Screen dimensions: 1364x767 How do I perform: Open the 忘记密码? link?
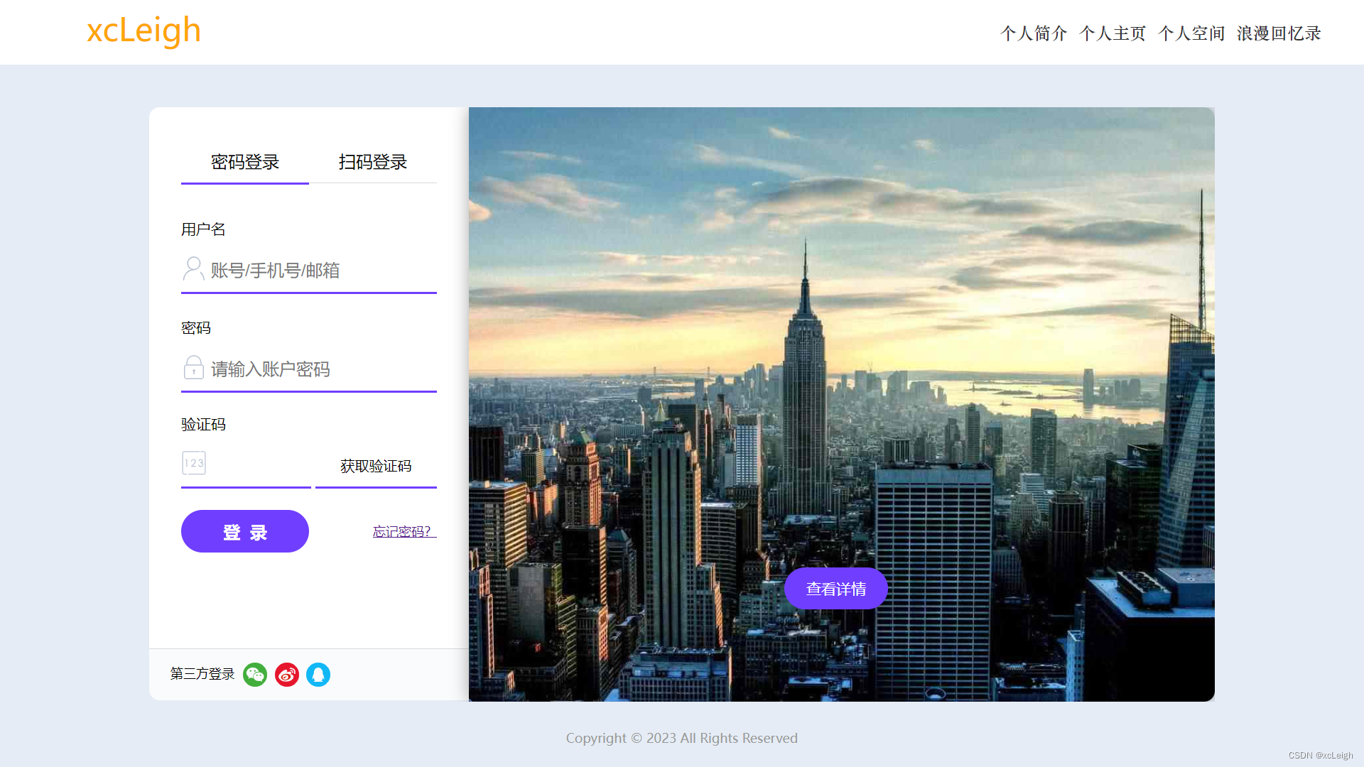(403, 531)
